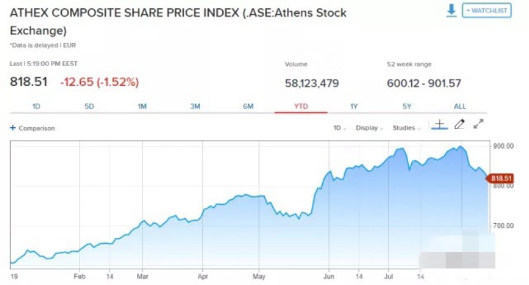Switch to the 1D range tab
529x285 pixels.
coord(36,106)
